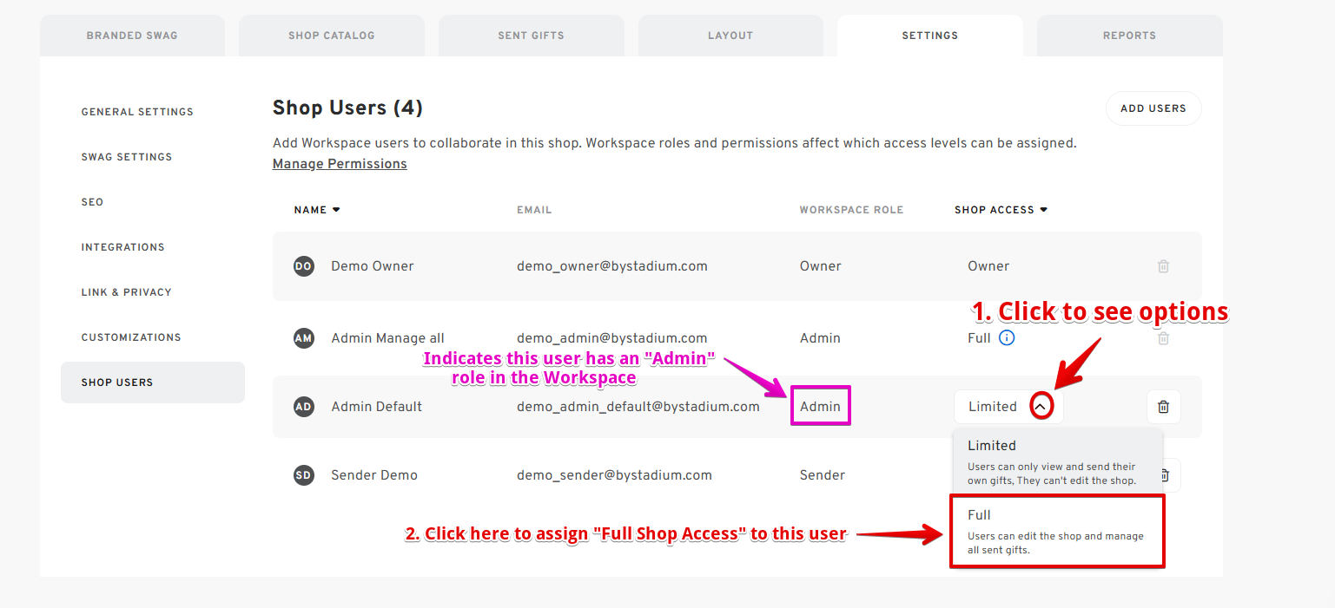Click the AM avatar for Admin Manage all
Image resolution: width=1335 pixels, height=608 pixels.
pyautogui.click(x=303, y=338)
